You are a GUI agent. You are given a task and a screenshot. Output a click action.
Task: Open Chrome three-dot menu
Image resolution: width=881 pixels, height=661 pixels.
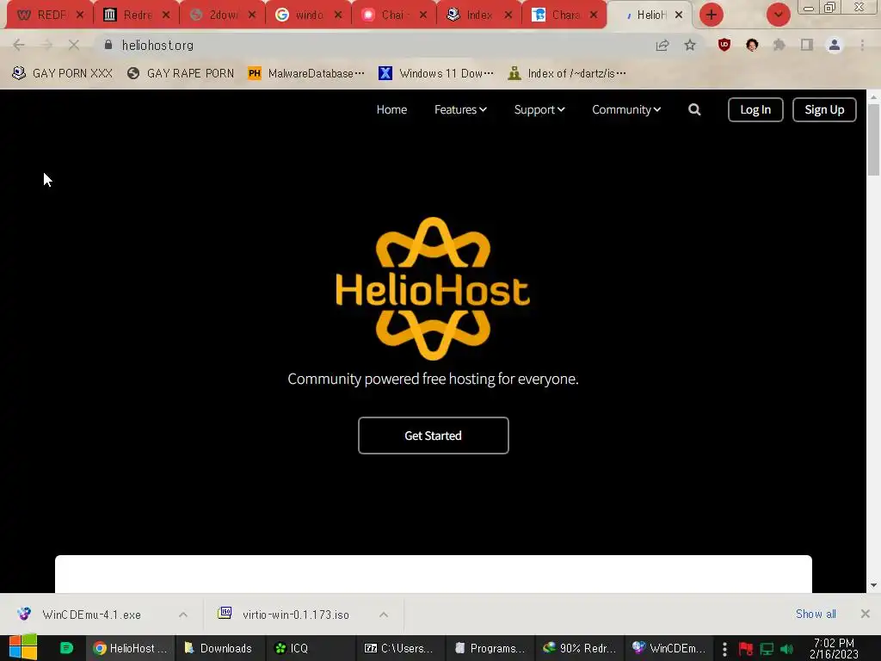point(862,45)
